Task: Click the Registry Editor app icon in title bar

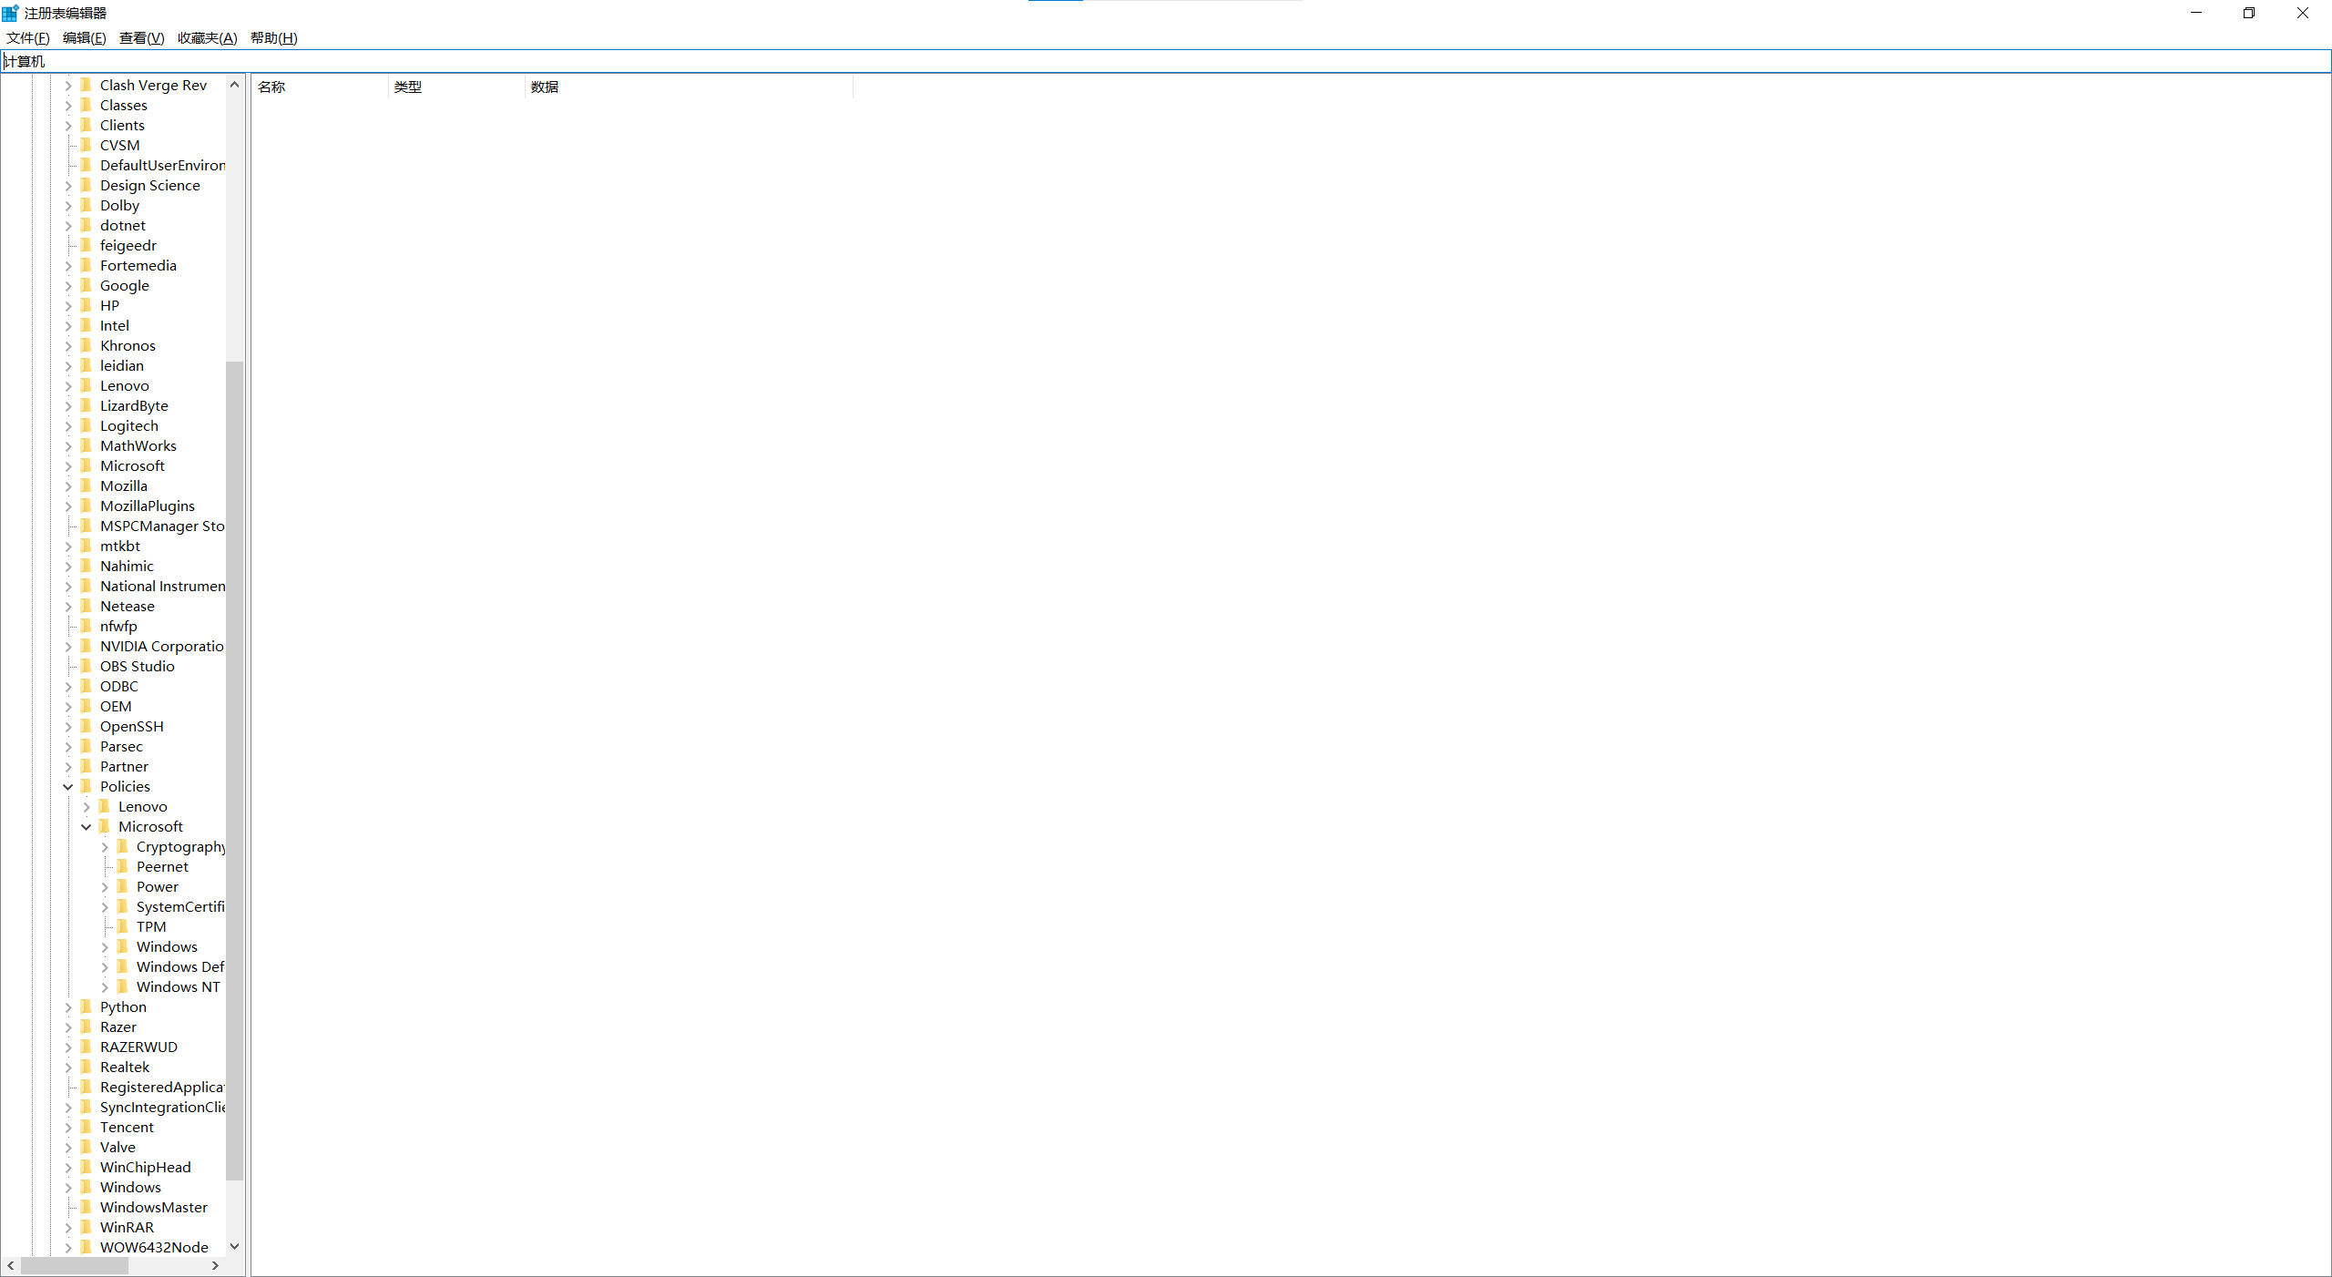Action: [x=10, y=13]
